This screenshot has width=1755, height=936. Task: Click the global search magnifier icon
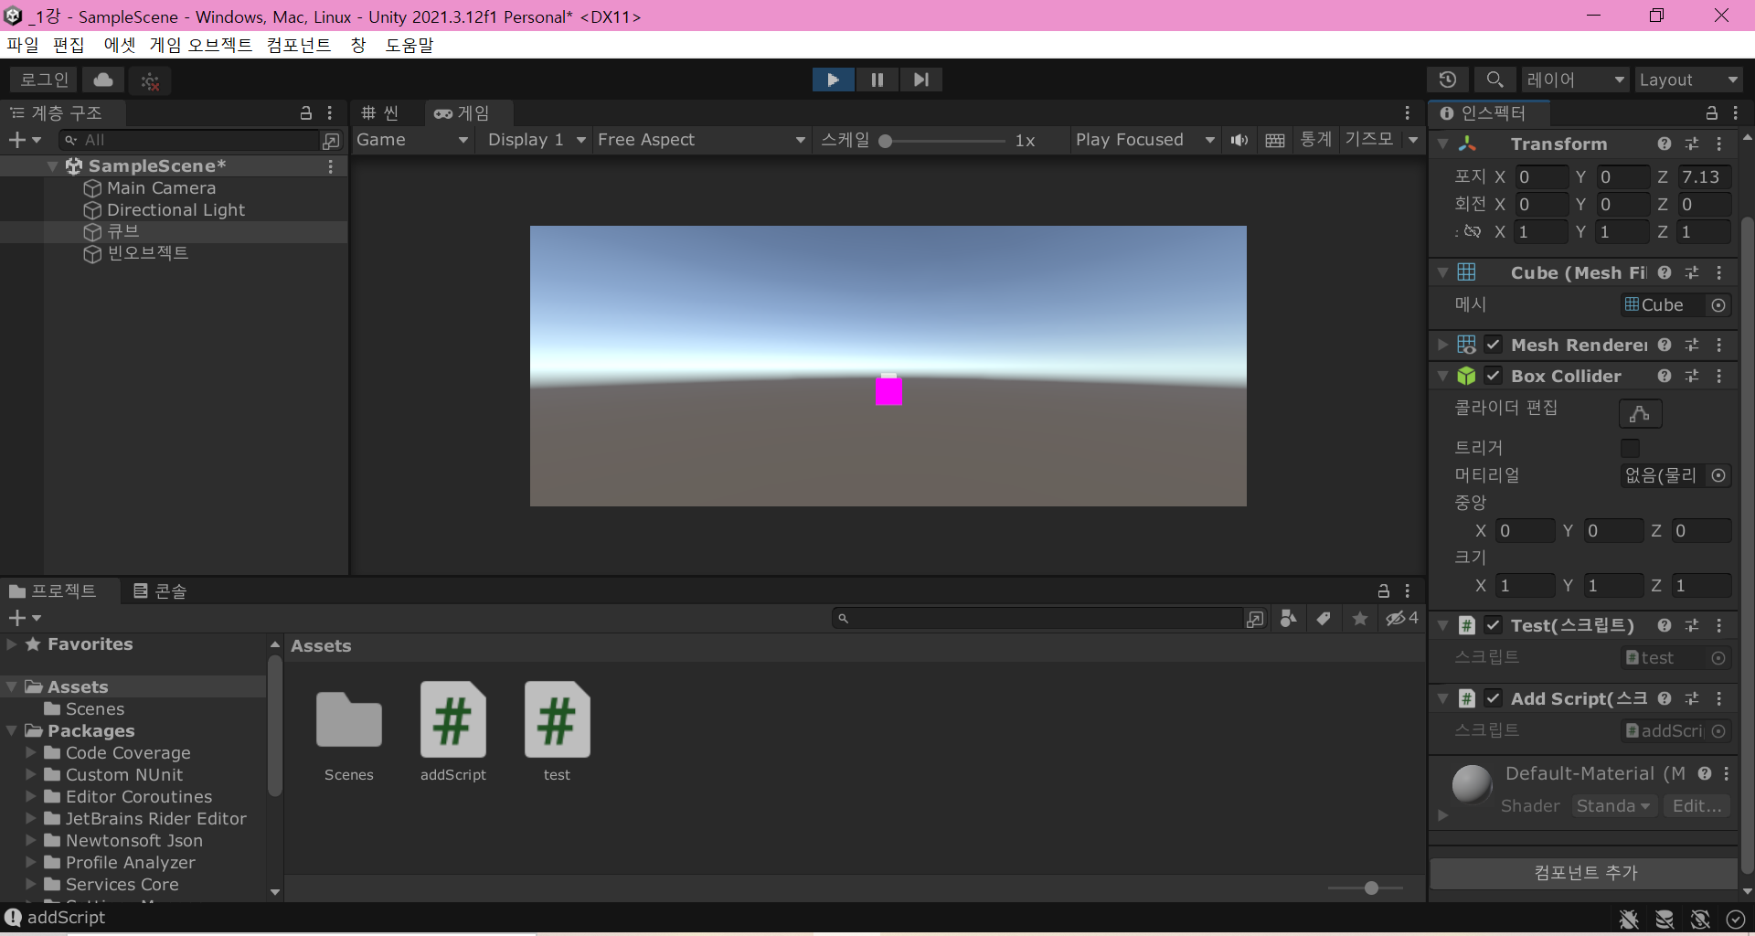tap(1494, 80)
